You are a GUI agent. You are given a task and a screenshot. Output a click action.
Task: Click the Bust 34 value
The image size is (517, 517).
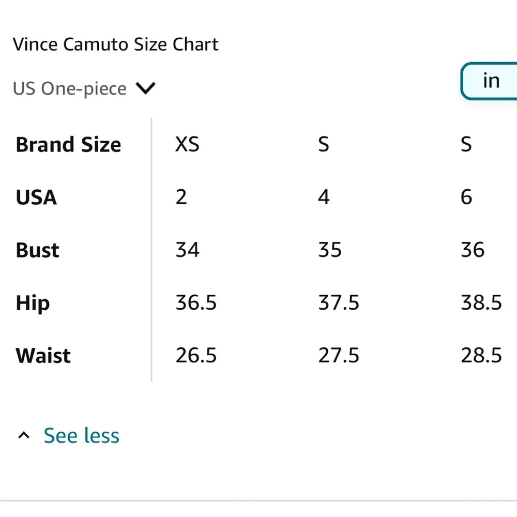pos(187,250)
